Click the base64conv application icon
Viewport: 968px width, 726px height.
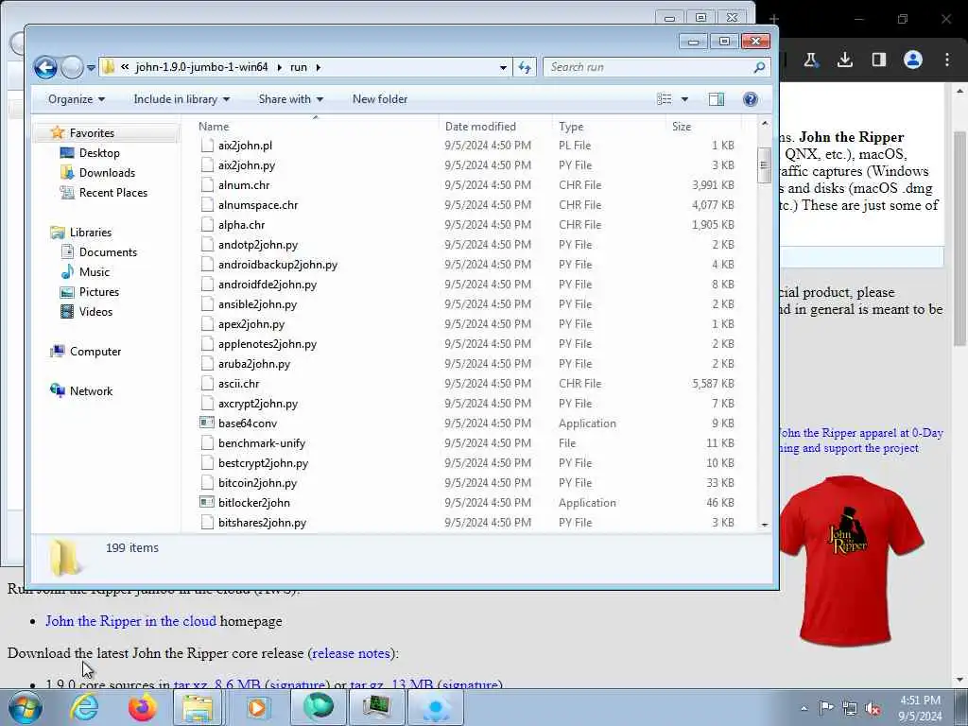coord(207,423)
